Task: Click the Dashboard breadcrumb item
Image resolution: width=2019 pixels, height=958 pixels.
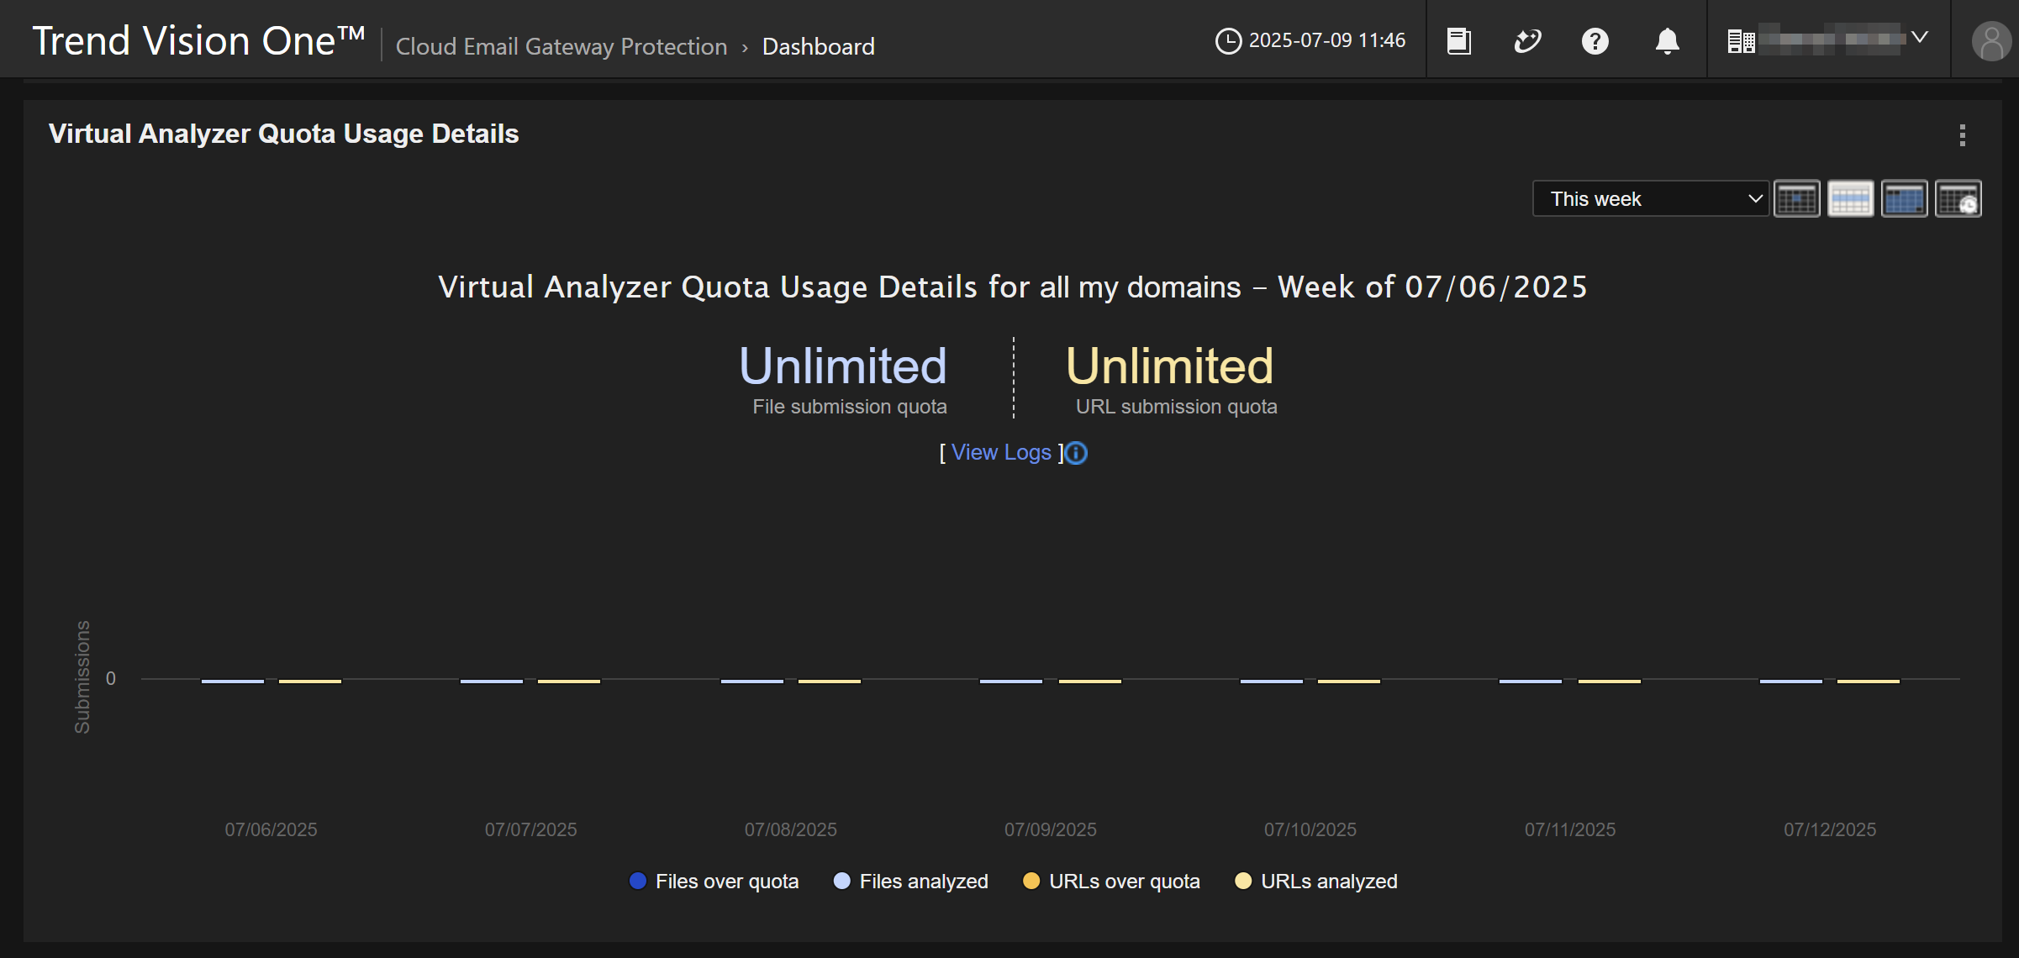Action: [818, 46]
